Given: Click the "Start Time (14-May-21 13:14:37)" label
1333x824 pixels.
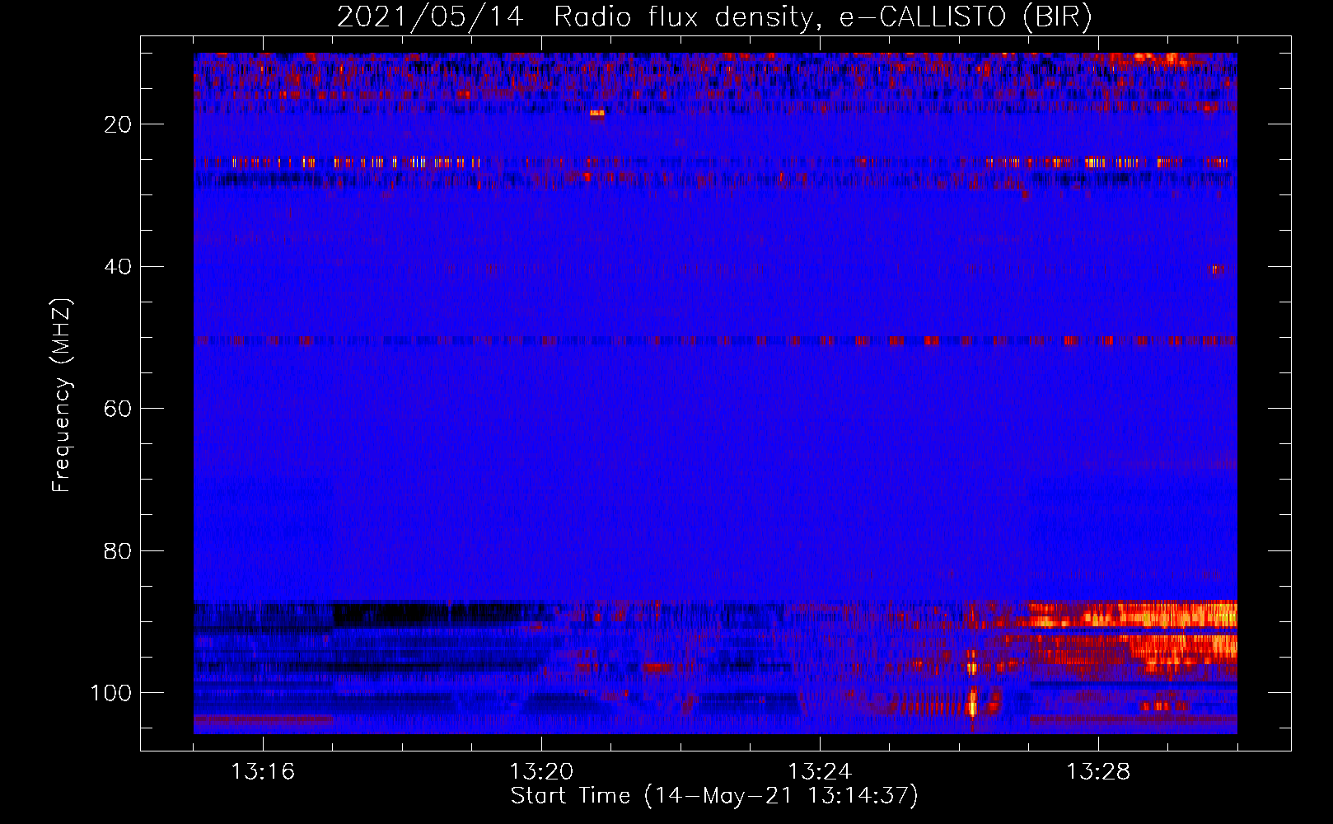Looking at the screenshot, I should [714, 796].
